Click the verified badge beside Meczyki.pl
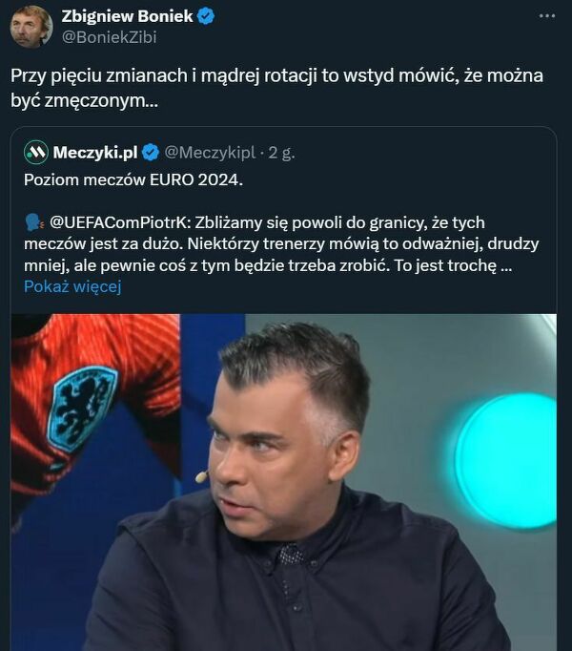 [151, 153]
